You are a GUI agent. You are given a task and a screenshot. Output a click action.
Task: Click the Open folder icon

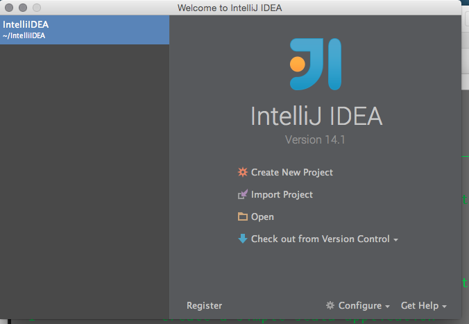pyautogui.click(x=243, y=216)
